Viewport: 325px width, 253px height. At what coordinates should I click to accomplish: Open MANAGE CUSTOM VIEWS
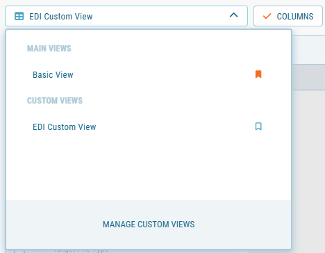click(149, 225)
